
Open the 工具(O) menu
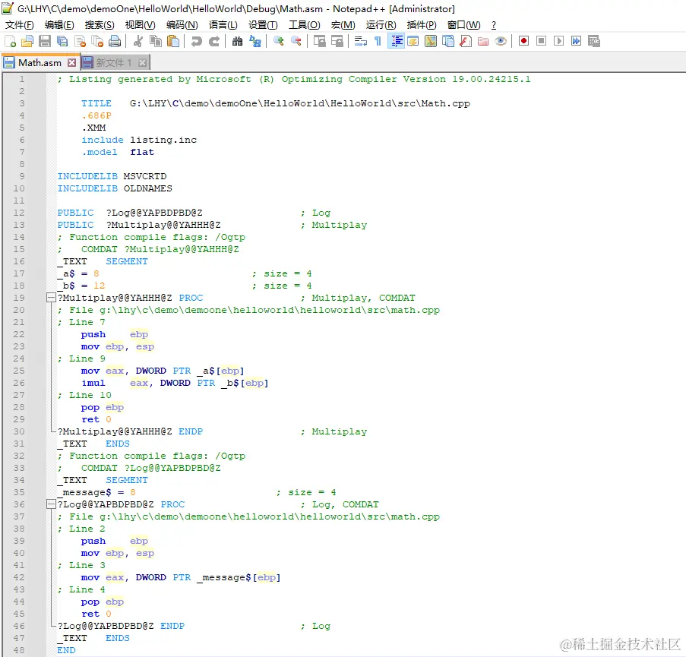tap(304, 25)
